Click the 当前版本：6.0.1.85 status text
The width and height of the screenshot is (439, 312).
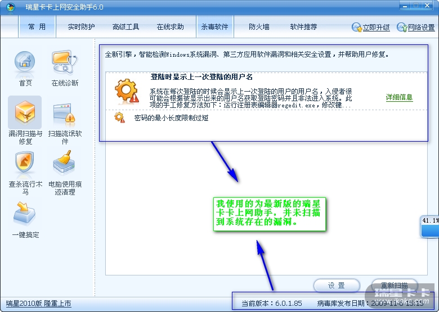272,304
